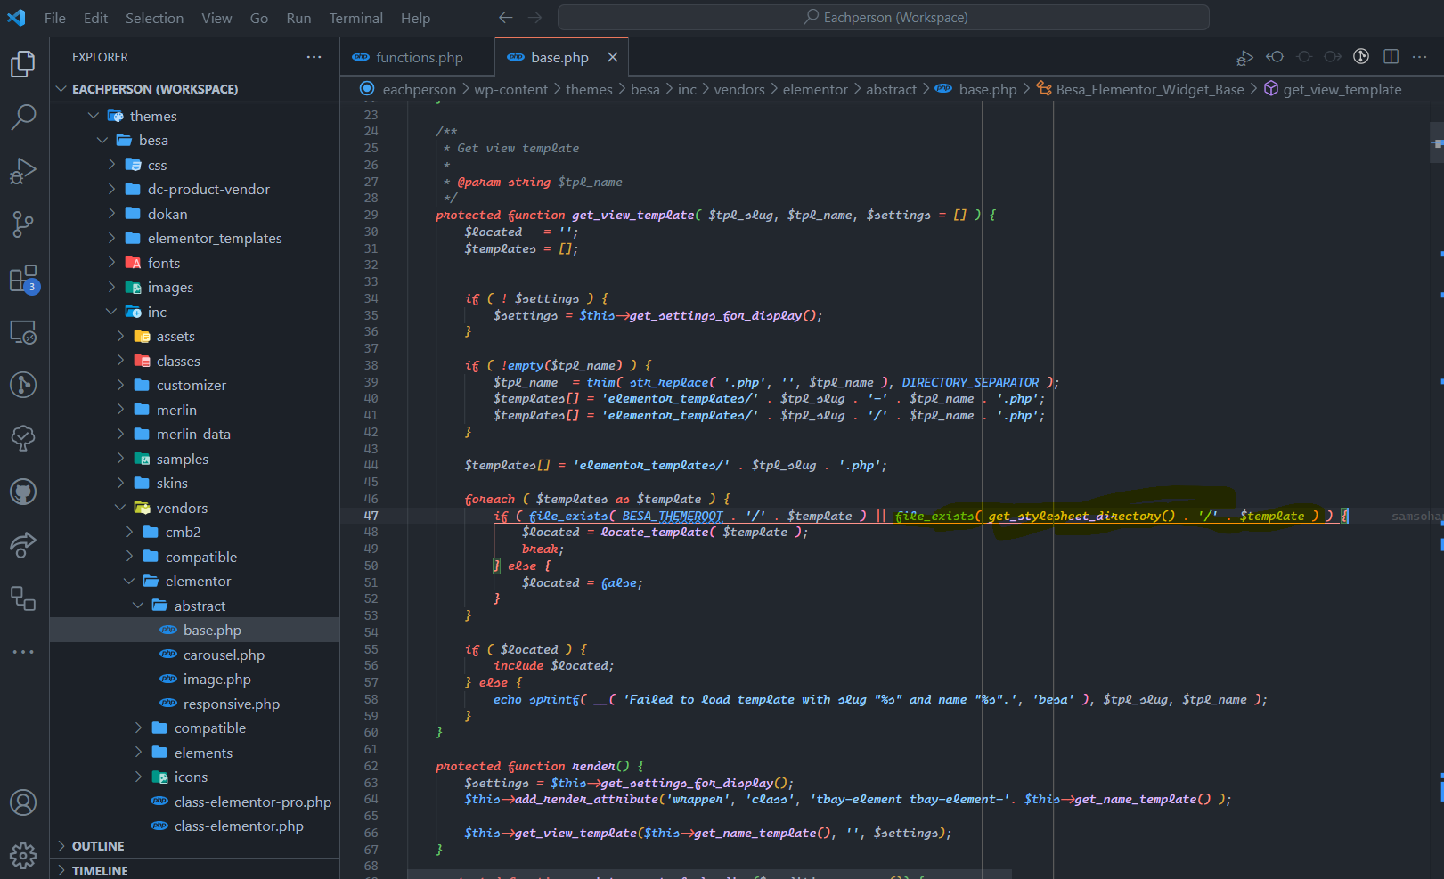This screenshot has width=1444, height=879.
Task: Click Besa_Elementor_Widget_Base breadcrumb
Action: (x=1149, y=89)
